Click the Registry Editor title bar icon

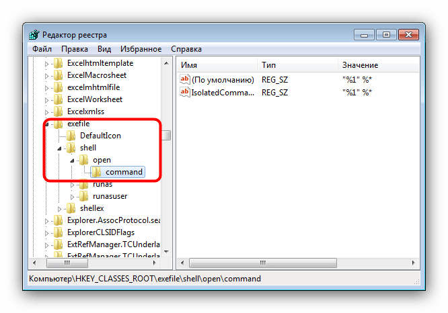coord(34,34)
